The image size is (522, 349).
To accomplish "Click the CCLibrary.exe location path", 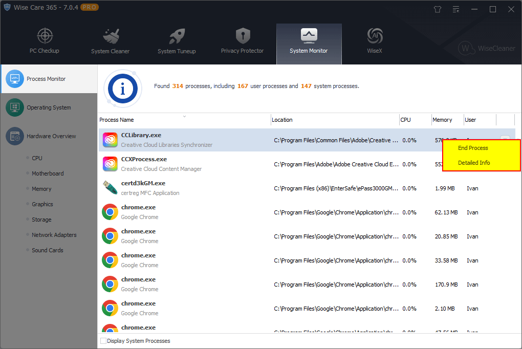I will [336, 141].
